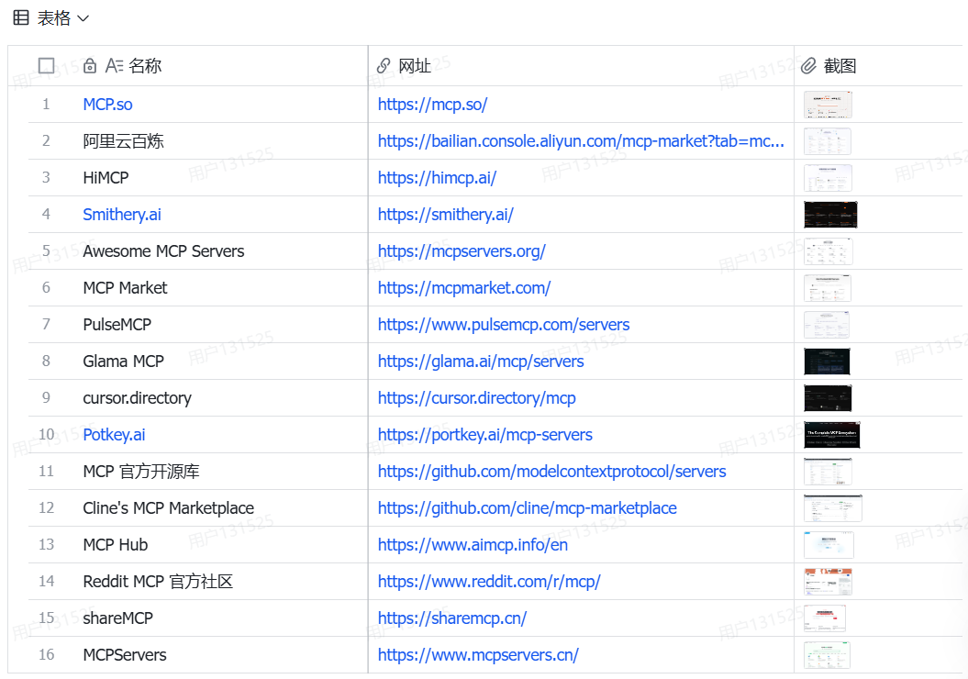Tick the select-all checkbox in header
This screenshot has height=679, width=968.
46,65
